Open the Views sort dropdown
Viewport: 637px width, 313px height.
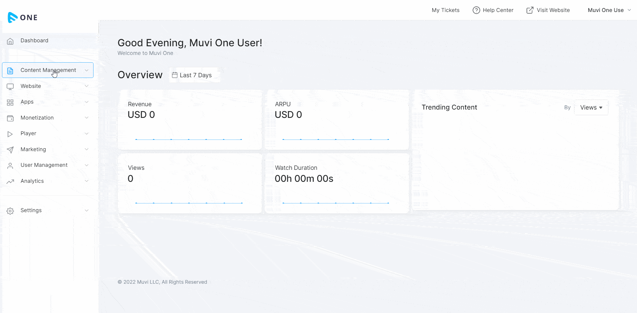point(591,108)
